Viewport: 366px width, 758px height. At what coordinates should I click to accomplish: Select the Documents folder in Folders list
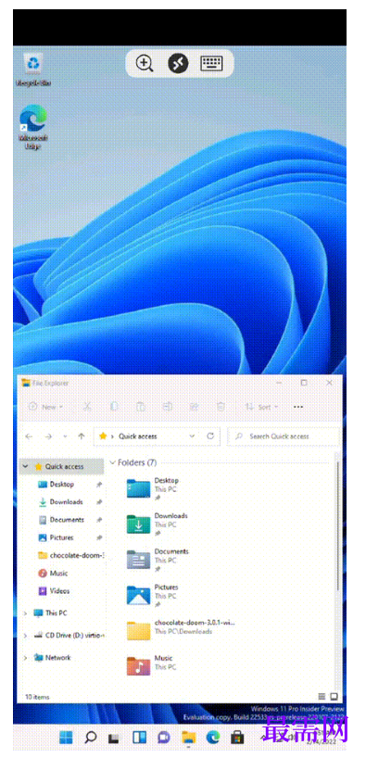(158, 560)
